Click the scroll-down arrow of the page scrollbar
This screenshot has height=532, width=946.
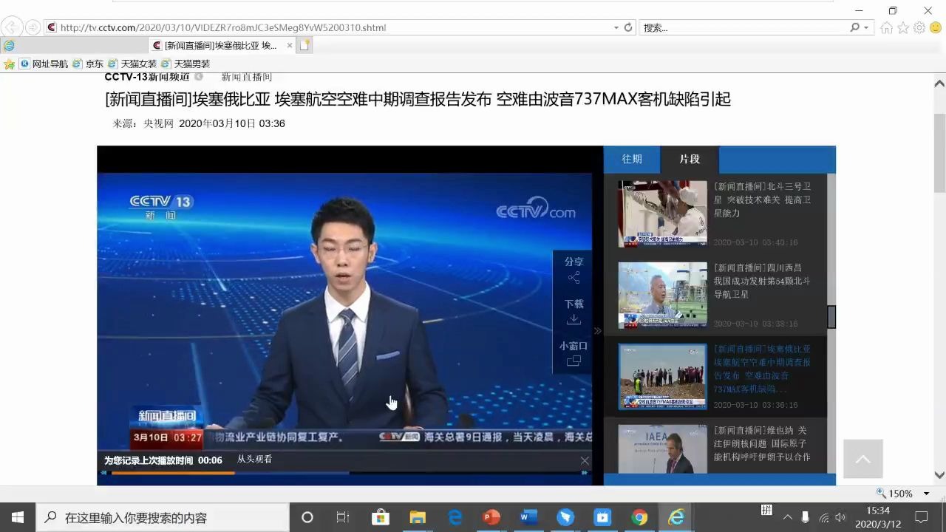[x=939, y=475]
